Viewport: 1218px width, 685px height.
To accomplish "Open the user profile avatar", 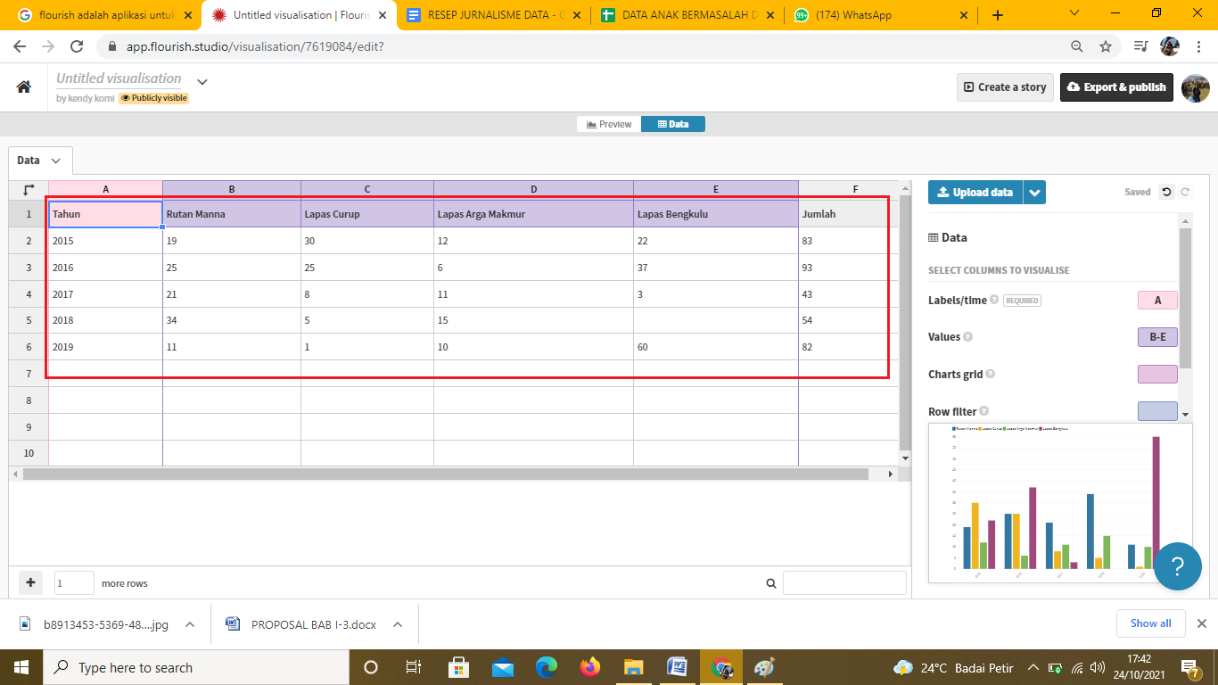I will pyautogui.click(x=1195, y=87).
